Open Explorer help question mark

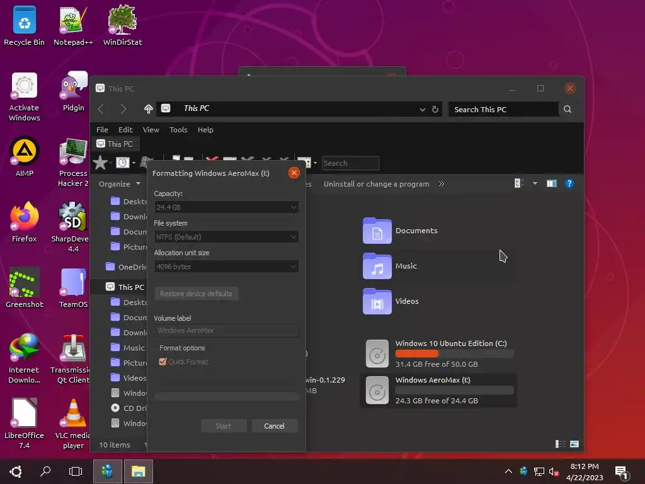[x=569, y=183]
